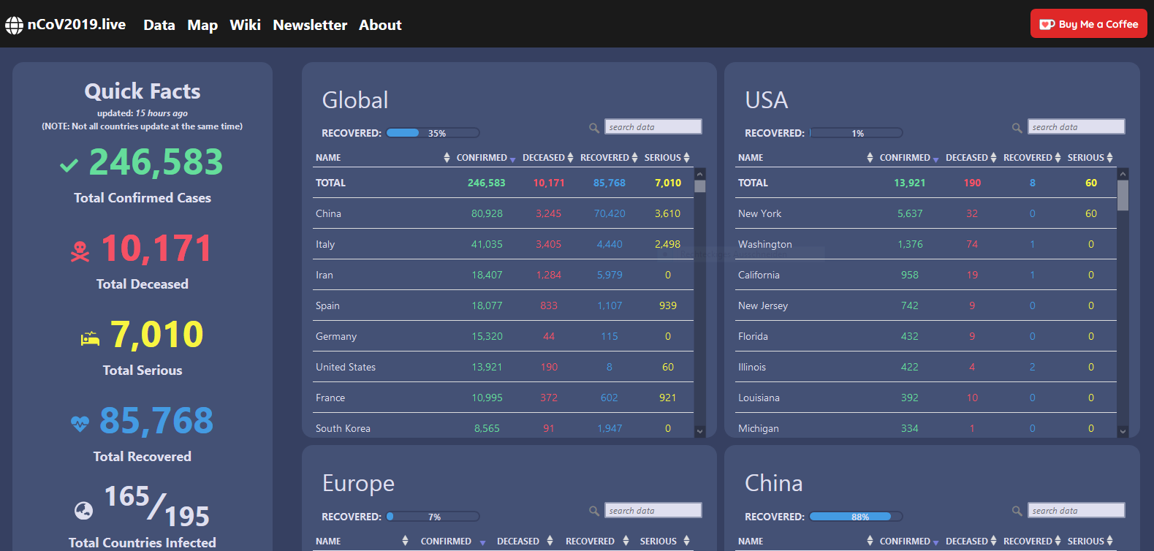1154x551 pixels.
Task: Sort China table by NAME arrows
Action: coord(870,541)
